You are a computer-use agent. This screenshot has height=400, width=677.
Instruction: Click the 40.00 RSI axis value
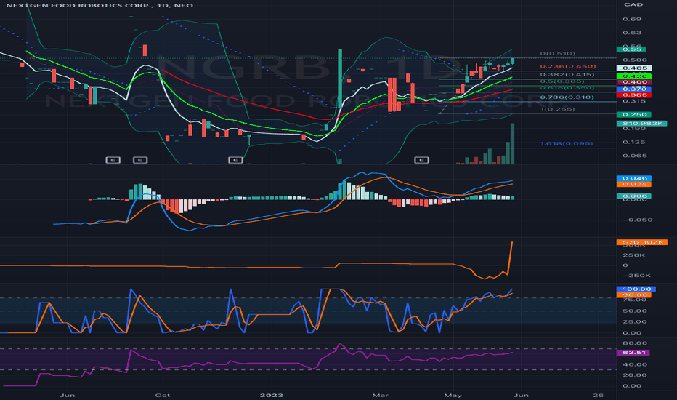[635, 364]
